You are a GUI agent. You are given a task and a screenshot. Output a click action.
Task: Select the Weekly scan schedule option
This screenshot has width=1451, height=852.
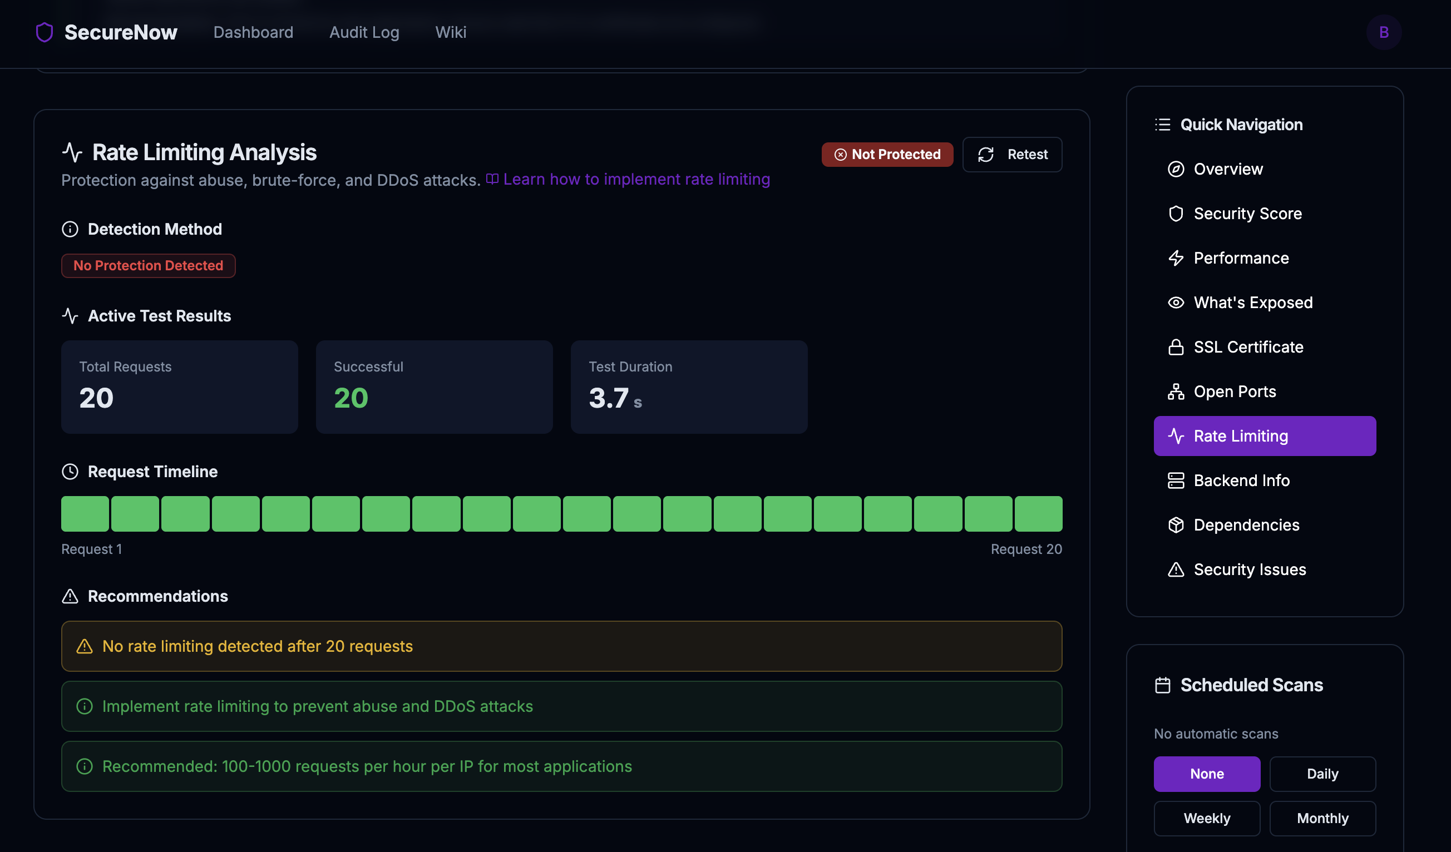point(1207,818)
